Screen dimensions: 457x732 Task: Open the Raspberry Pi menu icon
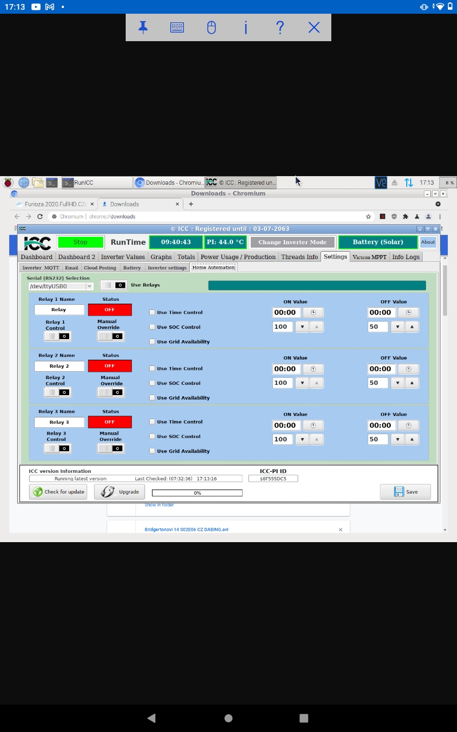coord(8,182)
